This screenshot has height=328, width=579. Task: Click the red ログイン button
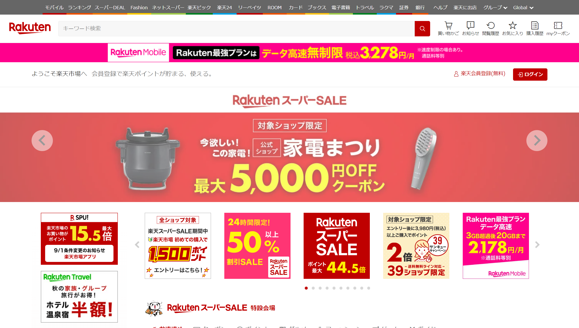pos(530,74)
